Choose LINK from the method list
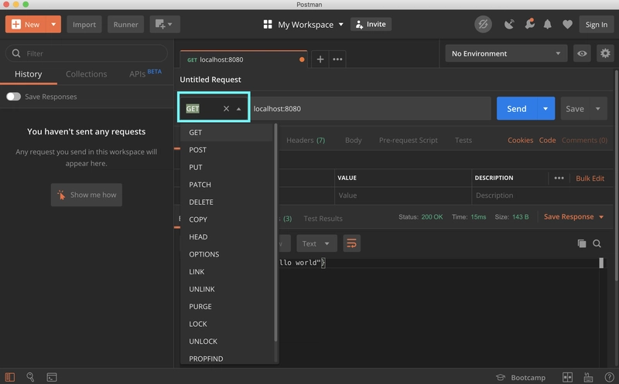Screen dimensions: 619x384 click(x=227, y=272)
